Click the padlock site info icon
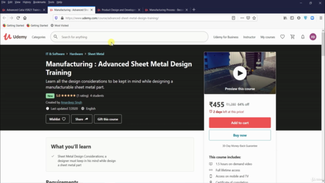The image size is (325, 183). (62, 18)
